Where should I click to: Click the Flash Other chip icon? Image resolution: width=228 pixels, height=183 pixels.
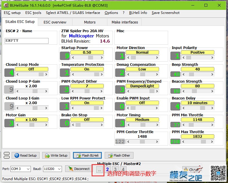point(111,155)
